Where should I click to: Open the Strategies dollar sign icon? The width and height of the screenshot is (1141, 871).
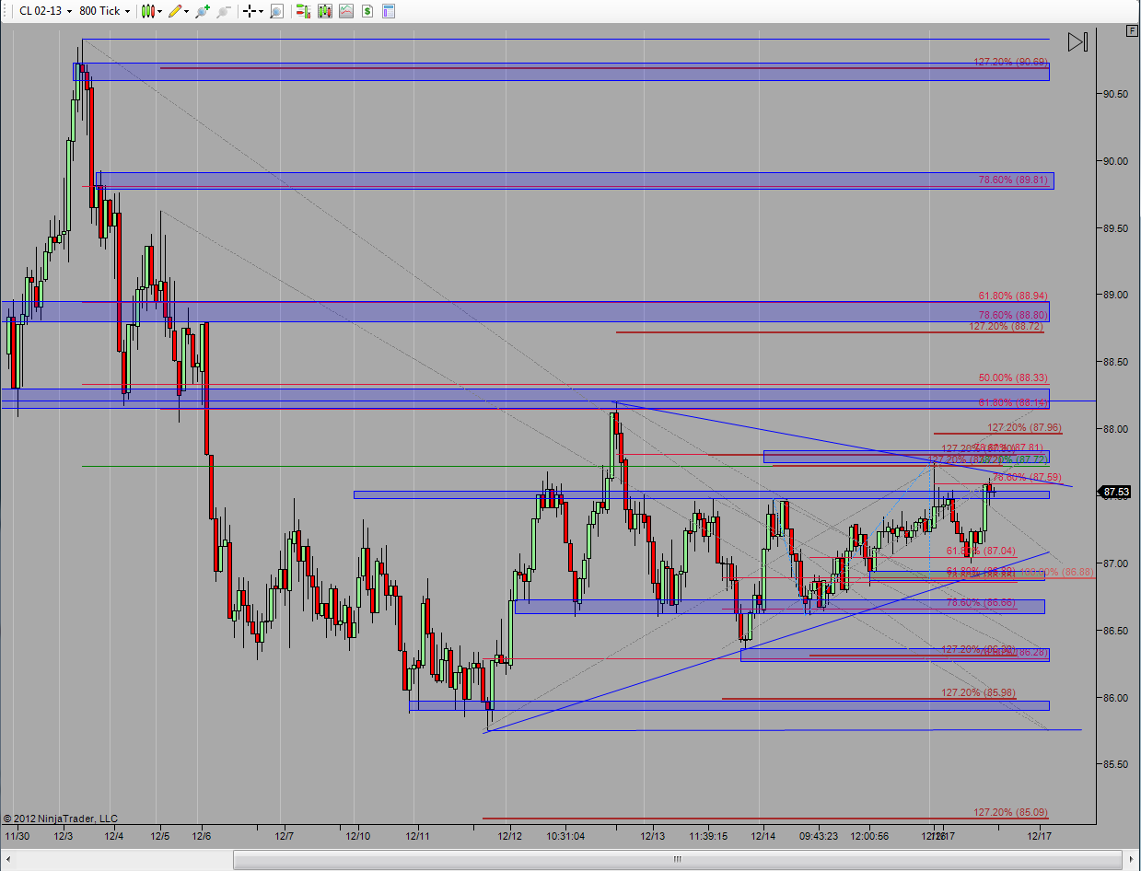point(367,11)
